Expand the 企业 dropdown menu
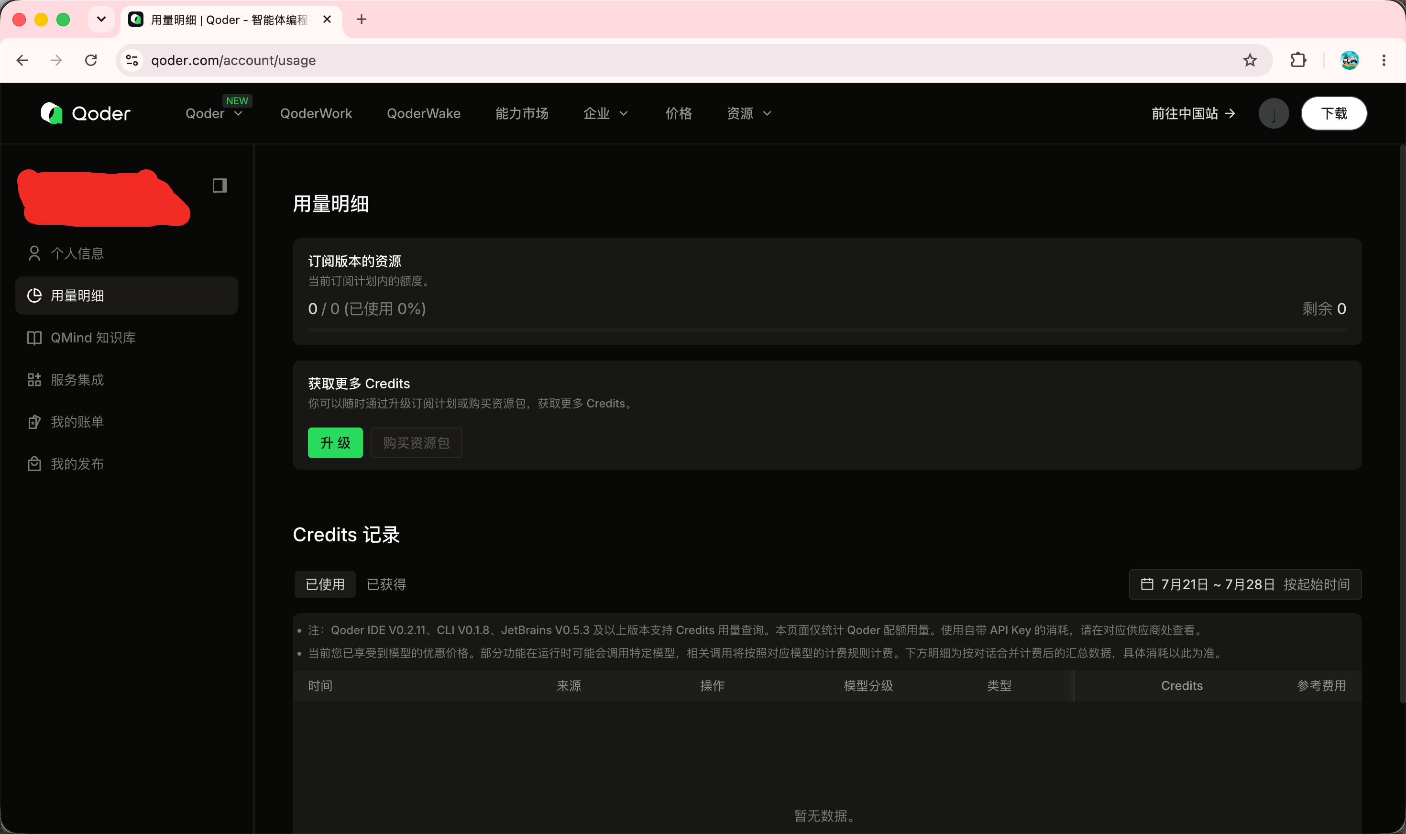1406x834 pixels. pyautogui.click(x=605, y=113)
